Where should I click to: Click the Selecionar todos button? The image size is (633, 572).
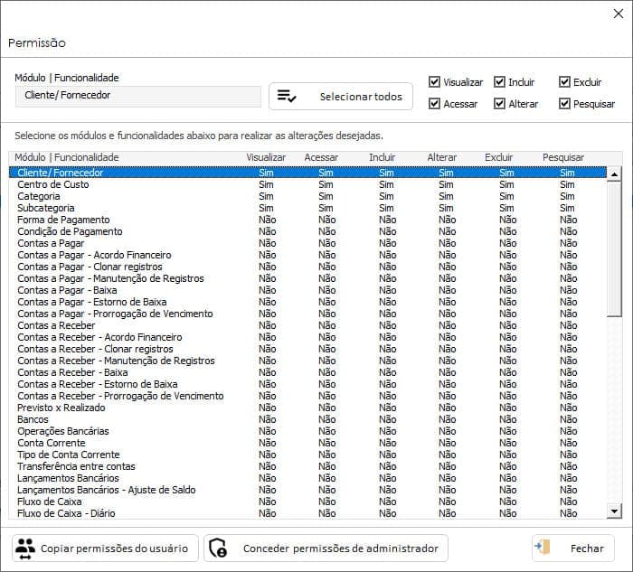click(341, 97)
